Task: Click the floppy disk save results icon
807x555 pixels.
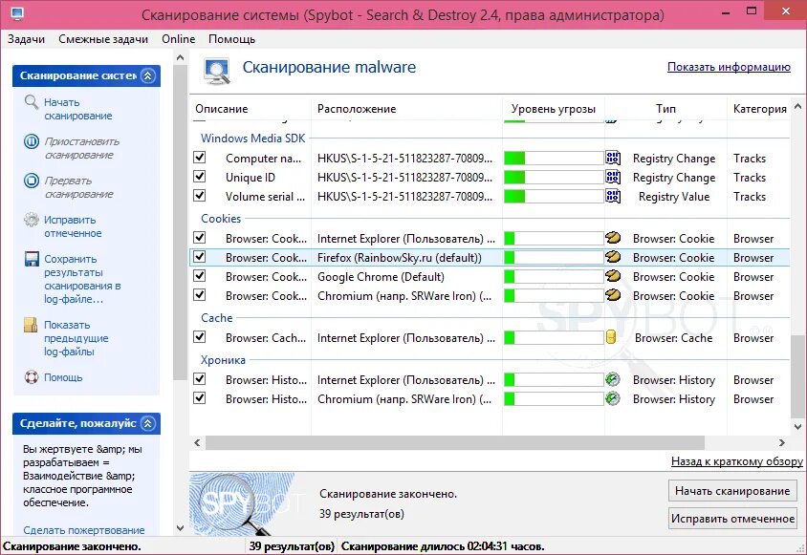Action: [32, 259]
